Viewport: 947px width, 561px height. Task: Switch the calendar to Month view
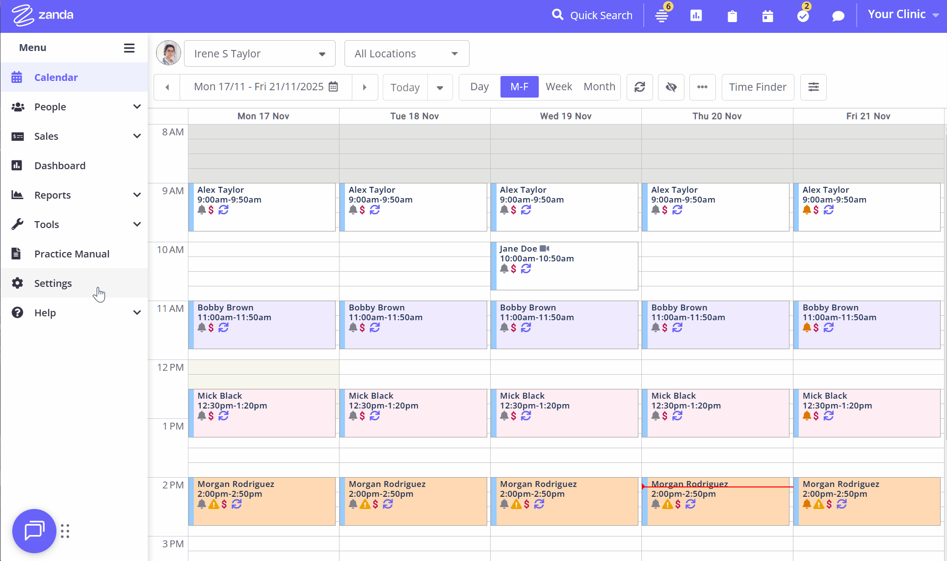[x=599, y=86]
